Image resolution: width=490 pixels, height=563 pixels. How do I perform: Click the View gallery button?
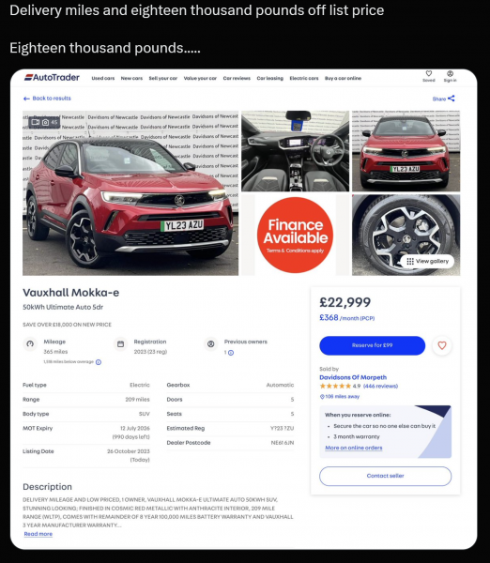point(427,261)
